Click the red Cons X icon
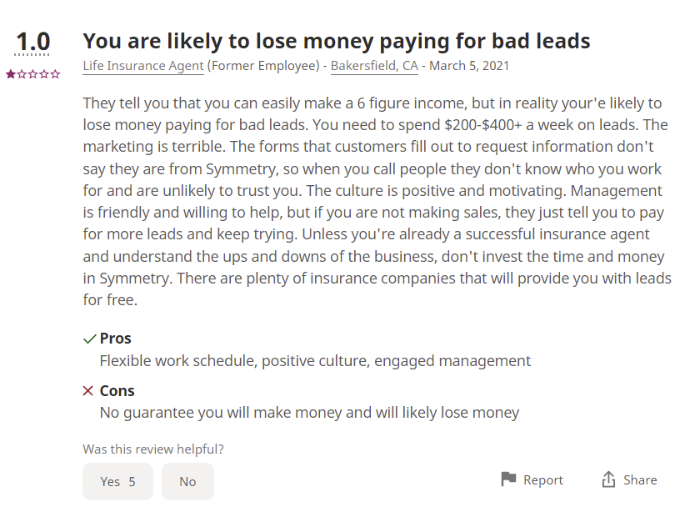The width and height of the screenshot is (695, 527). click(x=88, y=391)
